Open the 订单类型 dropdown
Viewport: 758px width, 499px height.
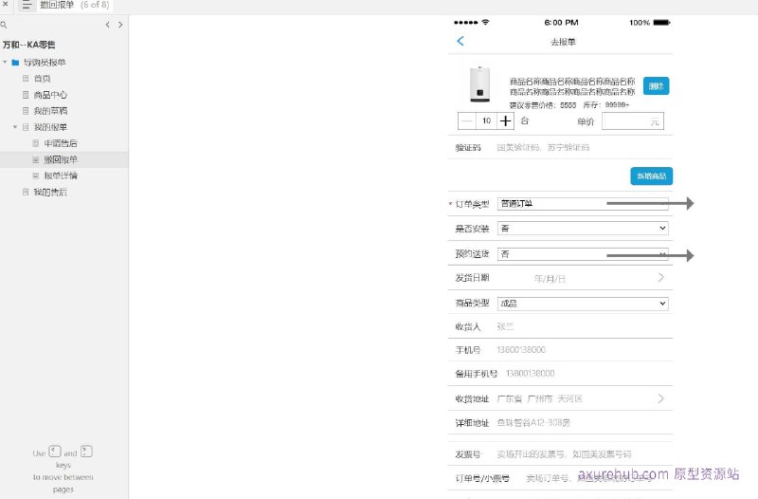point(583,204)
